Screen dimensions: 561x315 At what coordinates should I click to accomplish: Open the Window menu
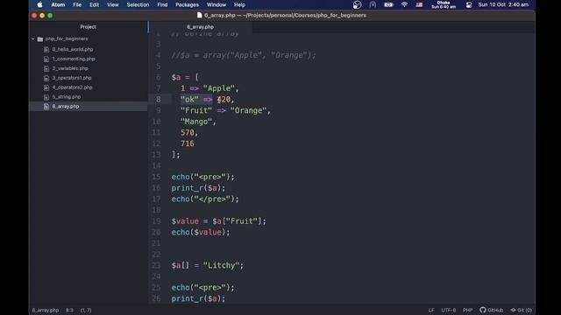(x=217, y=4)
